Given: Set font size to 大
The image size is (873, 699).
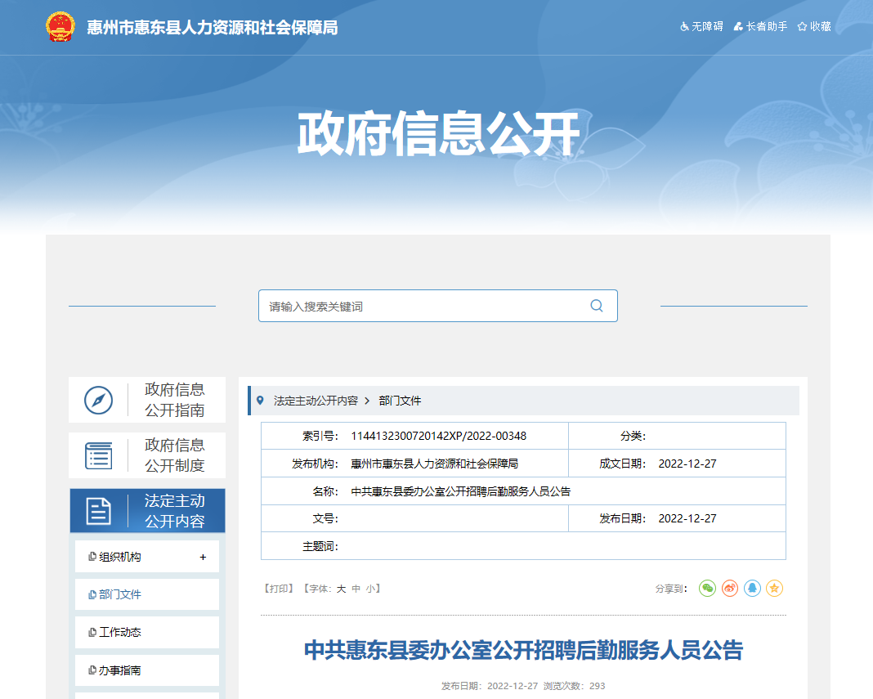Looking at the screenshot, I should tap(342, 589).
